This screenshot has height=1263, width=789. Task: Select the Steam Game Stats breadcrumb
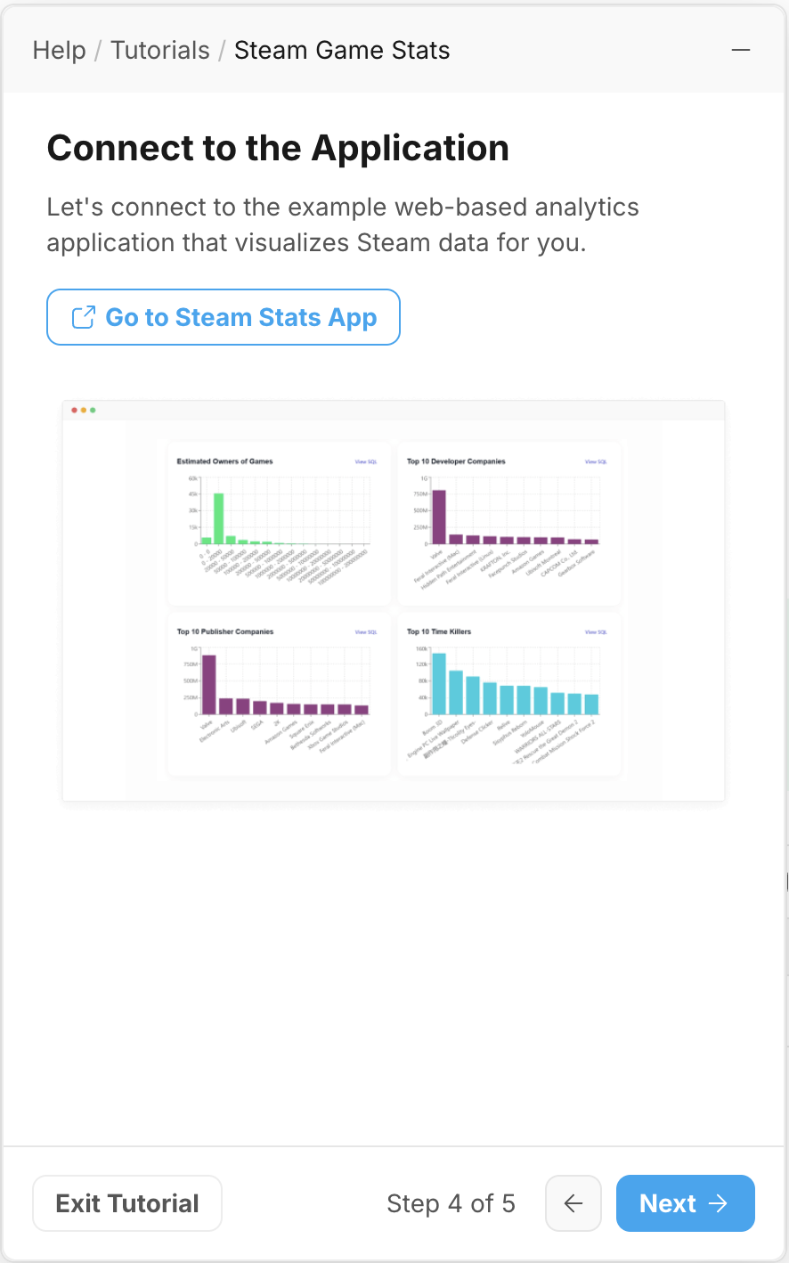coord(342,50)
